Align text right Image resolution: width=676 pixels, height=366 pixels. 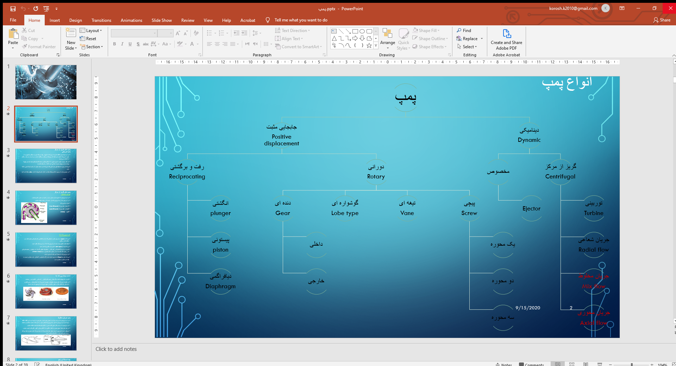[225, 44]
